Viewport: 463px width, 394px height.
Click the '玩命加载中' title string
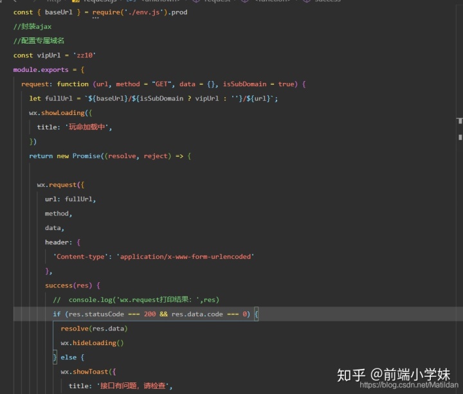point(87,127)
